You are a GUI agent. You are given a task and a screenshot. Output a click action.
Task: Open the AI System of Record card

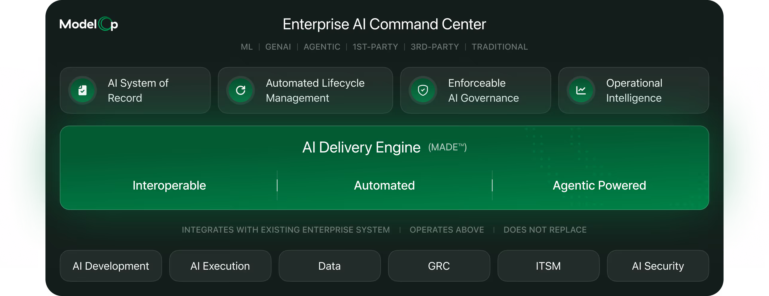(x=135, y=90)
